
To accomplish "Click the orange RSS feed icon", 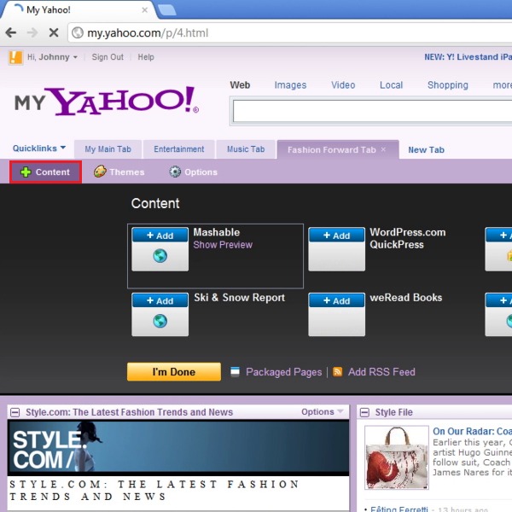I will [337, 371].
